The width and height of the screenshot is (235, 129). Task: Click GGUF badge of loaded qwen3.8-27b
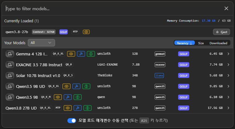[64, 32]
